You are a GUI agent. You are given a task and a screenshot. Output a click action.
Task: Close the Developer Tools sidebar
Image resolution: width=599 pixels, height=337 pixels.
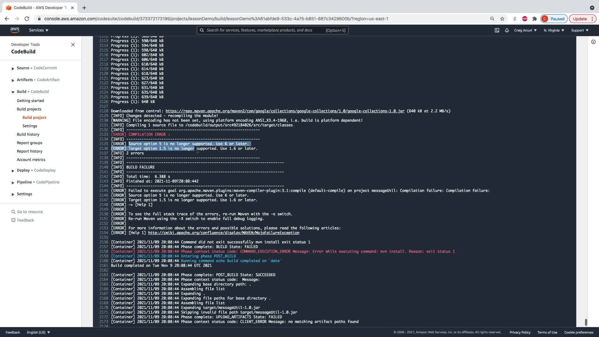click(73, 45)
